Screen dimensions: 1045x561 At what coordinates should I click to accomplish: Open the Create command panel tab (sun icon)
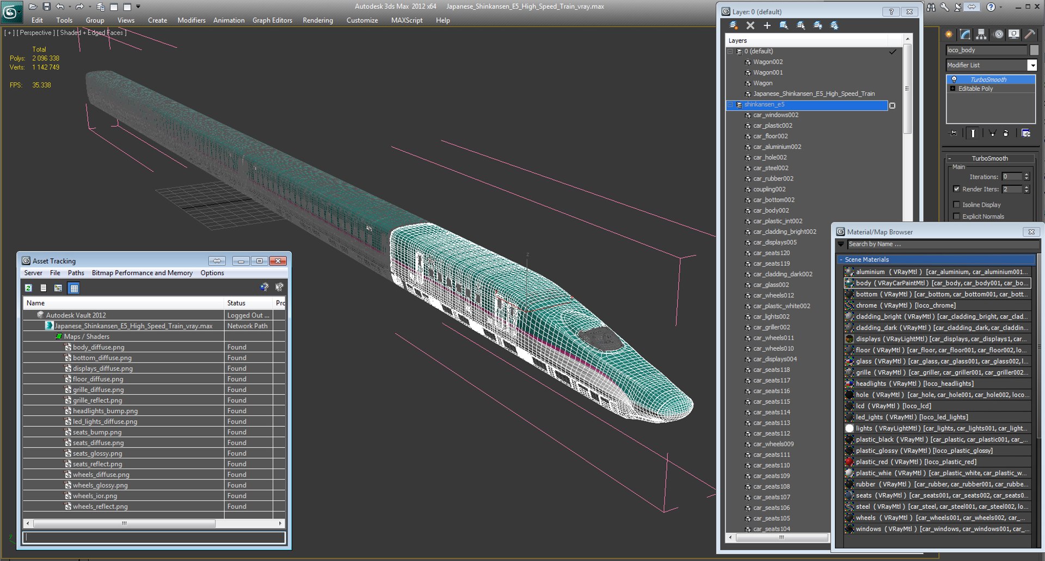(949, 34)
